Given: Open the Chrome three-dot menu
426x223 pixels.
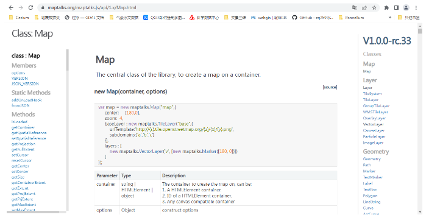Looking at the screenshot, I should (x=416, y=7).
